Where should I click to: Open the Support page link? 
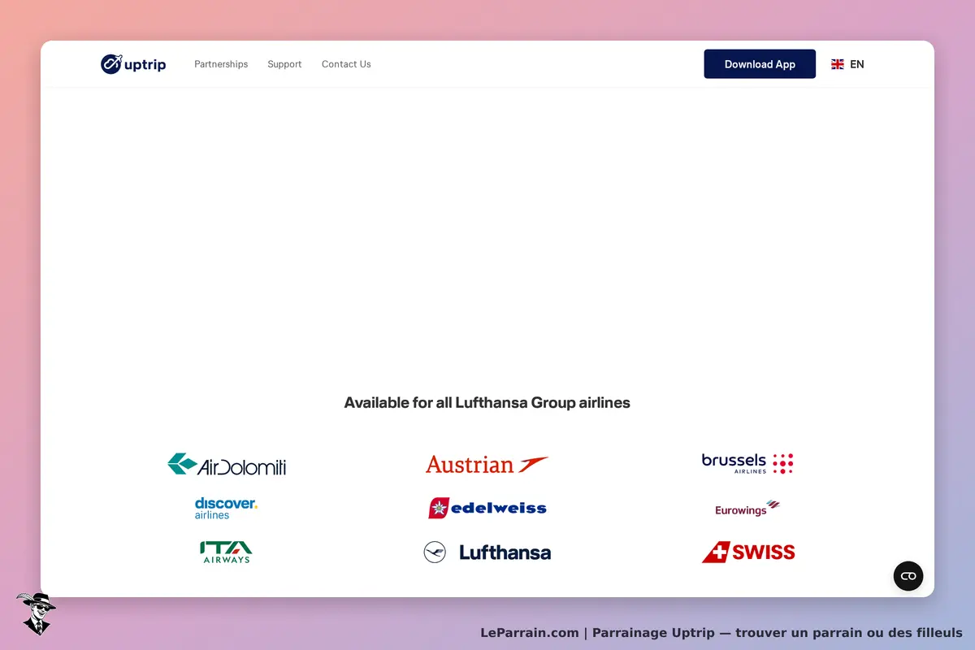(284, 64)
